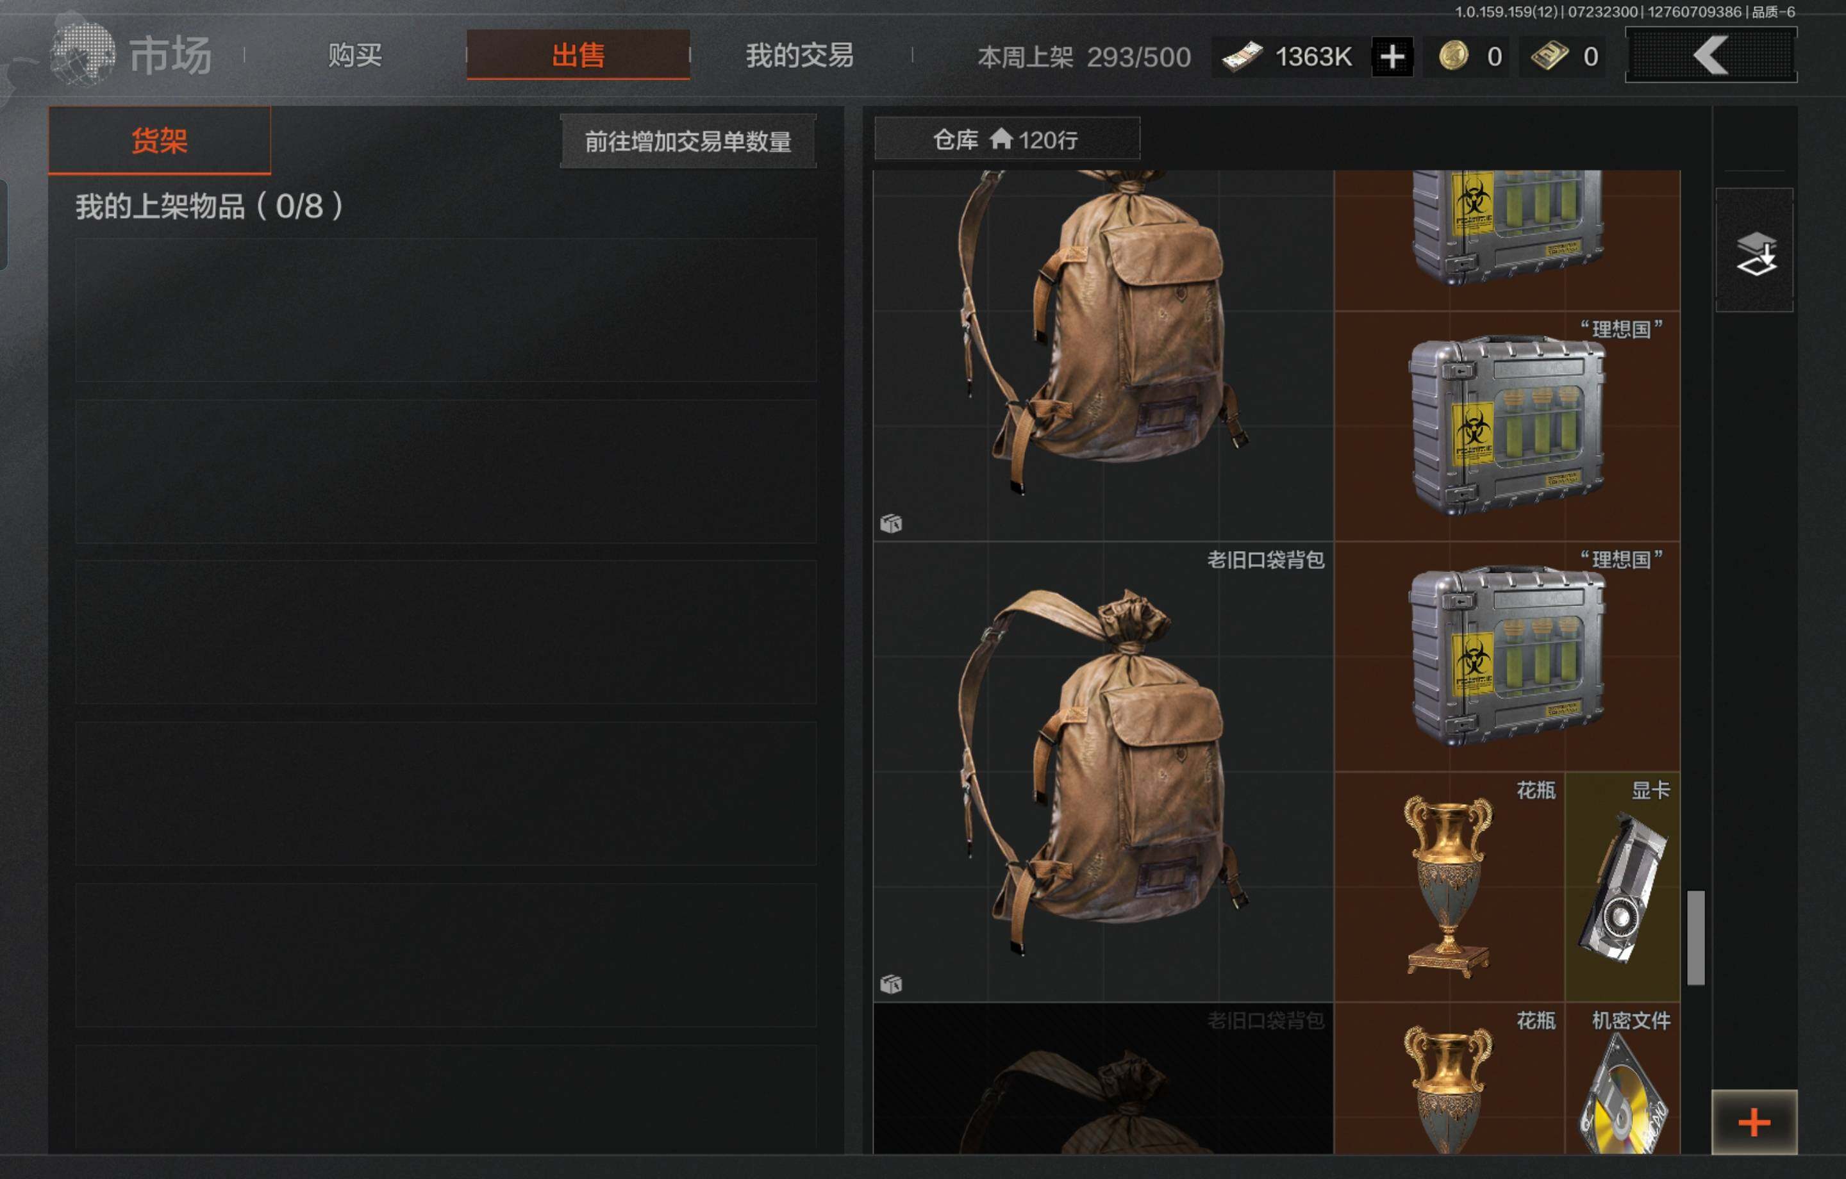Click the 仓库 120行 warehouse button
The width and height of the screenshot is (1846, 1179).
tap(1006, 139)
